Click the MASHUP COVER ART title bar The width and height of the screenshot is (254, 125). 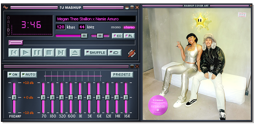click(196, 6)
